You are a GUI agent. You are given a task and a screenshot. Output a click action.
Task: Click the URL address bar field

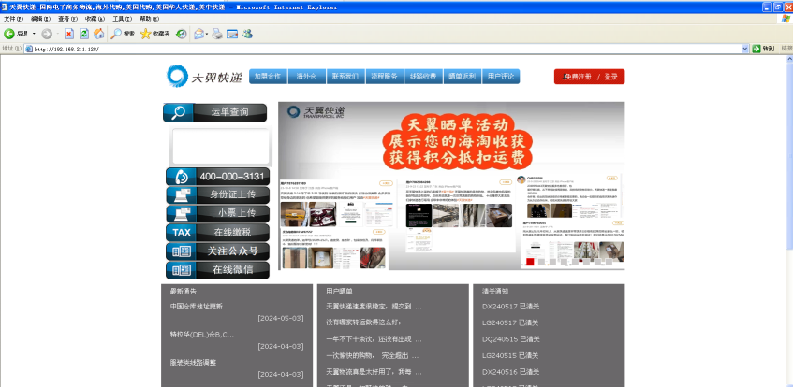(387, 49)
